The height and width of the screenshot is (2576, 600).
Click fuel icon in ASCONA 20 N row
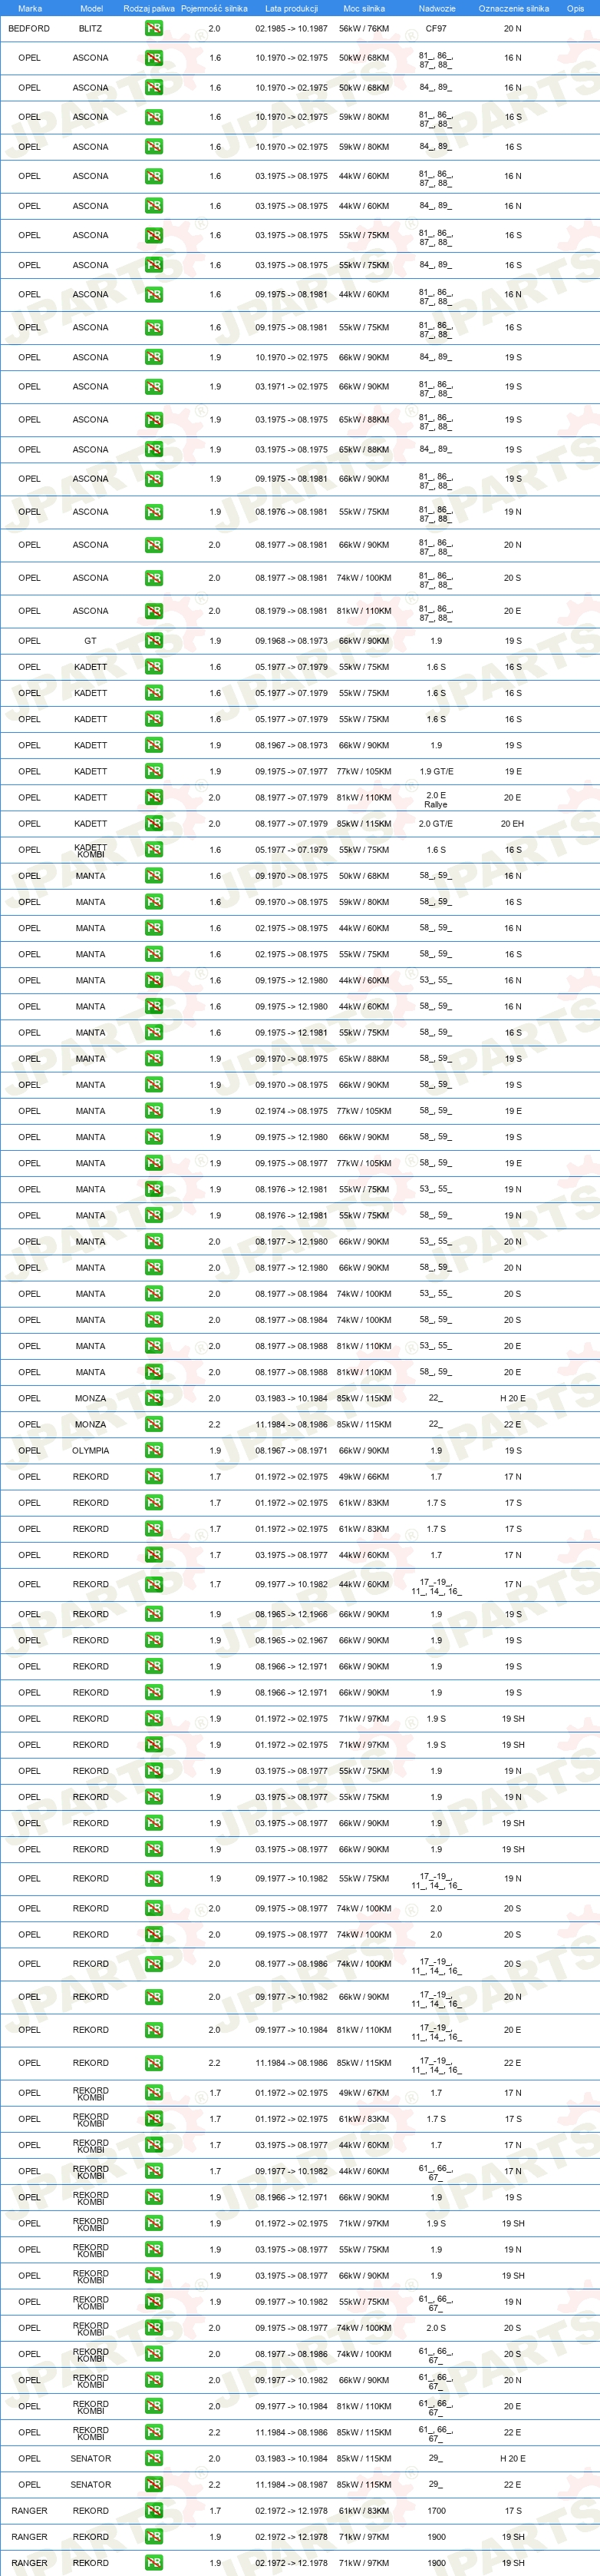(x=153, y=545)
